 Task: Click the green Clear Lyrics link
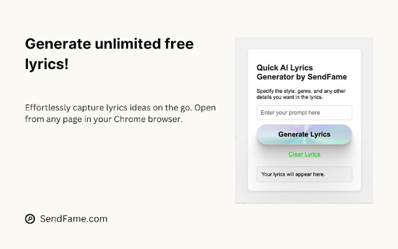[304, 154]
